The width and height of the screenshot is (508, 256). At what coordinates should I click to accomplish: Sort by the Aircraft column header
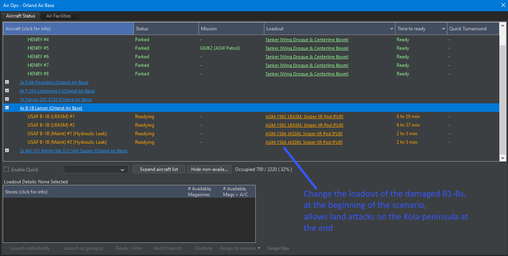pos(69,29)
